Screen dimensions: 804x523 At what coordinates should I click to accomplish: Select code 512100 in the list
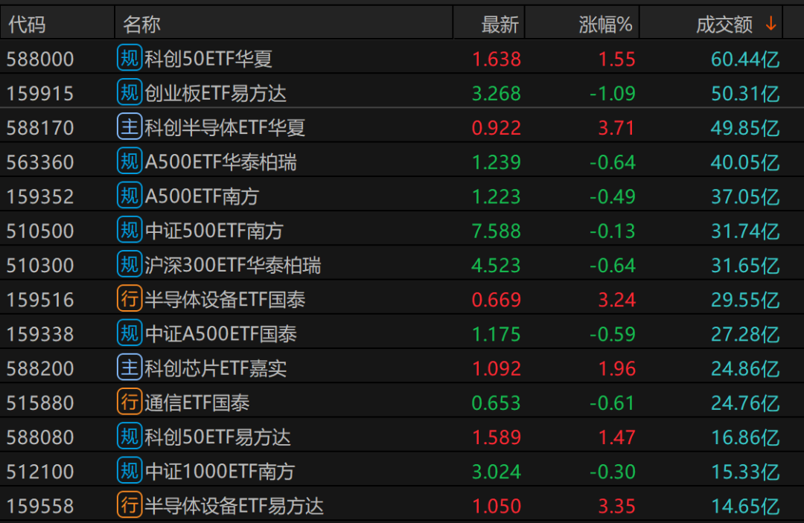[40, 471]
